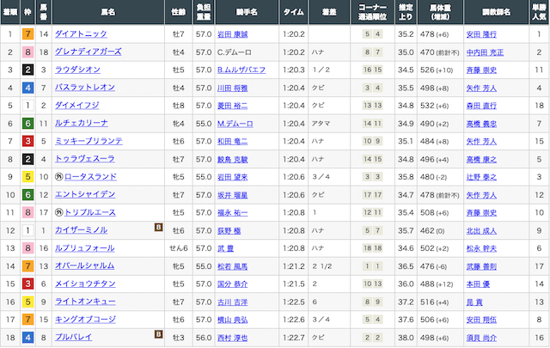550x348 pixels.
Task: Open horse link ダイメイフジ
Action: [x=77, y=105]
